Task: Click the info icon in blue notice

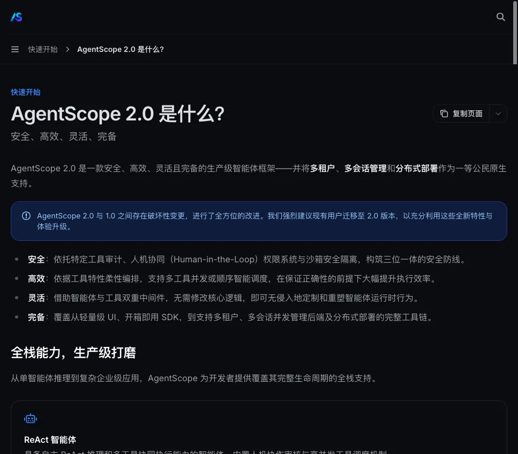Action: click(26, 216)
